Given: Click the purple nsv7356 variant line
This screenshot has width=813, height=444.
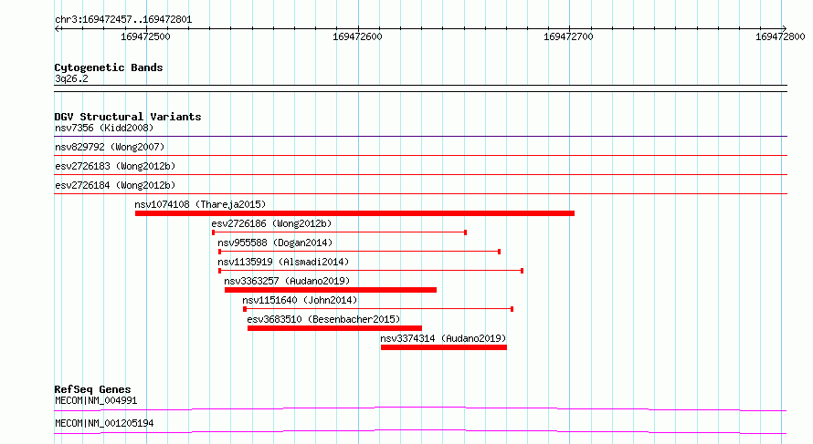Looking at the screenshot, I should coord(420,137).
